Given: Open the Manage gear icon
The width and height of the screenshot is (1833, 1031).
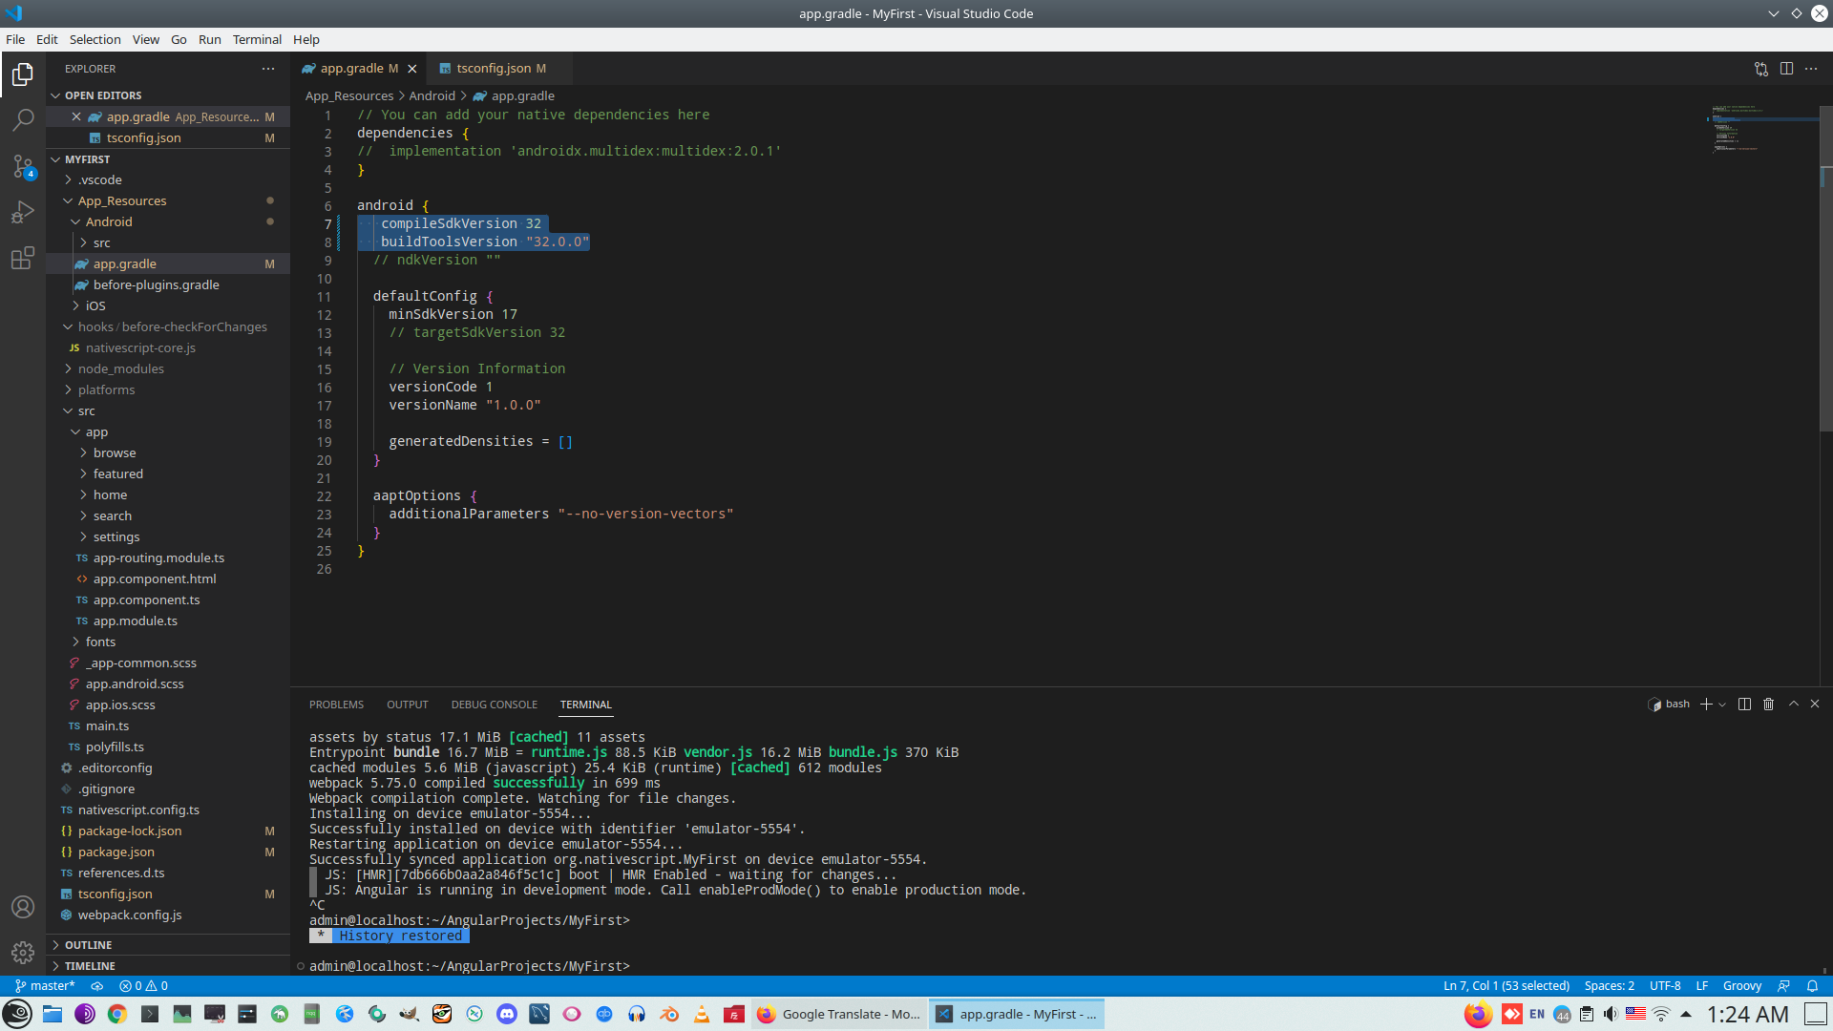Looking at the screenshot, I should coord(23,952).
